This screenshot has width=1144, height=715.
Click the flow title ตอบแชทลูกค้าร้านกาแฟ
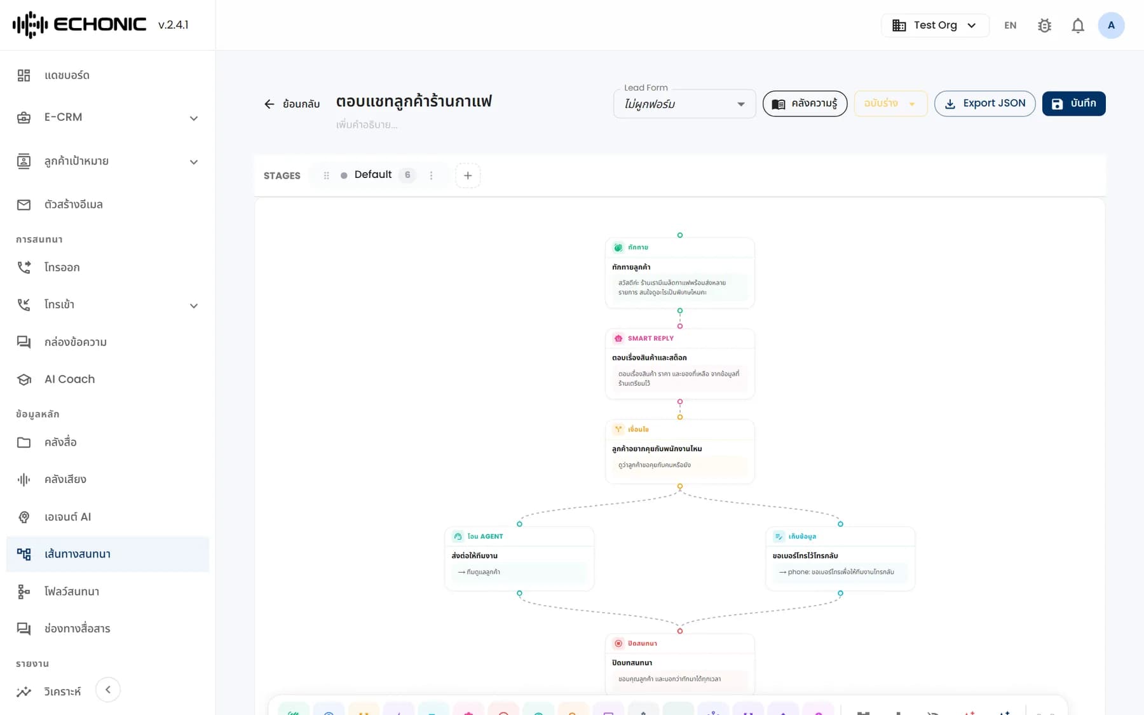tap(414, 102)
